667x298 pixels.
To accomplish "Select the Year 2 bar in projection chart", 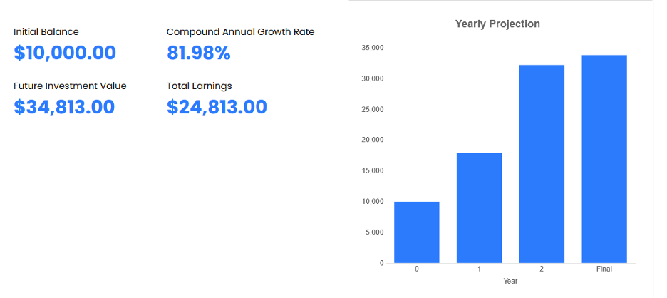I will [x=542, y=164].
